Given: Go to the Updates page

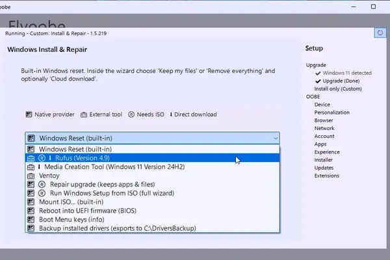Looking at the screenshot, I should tap(324, 168).
